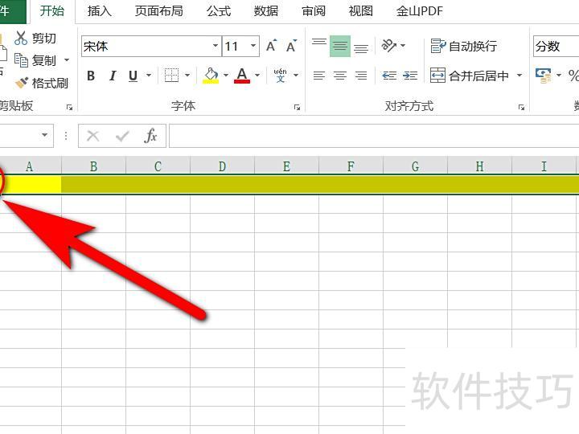Image resolution: width=579 pixels, height=434 pixels.
Task: Open the font size 11 dropdown
Action: click(253, 46)
